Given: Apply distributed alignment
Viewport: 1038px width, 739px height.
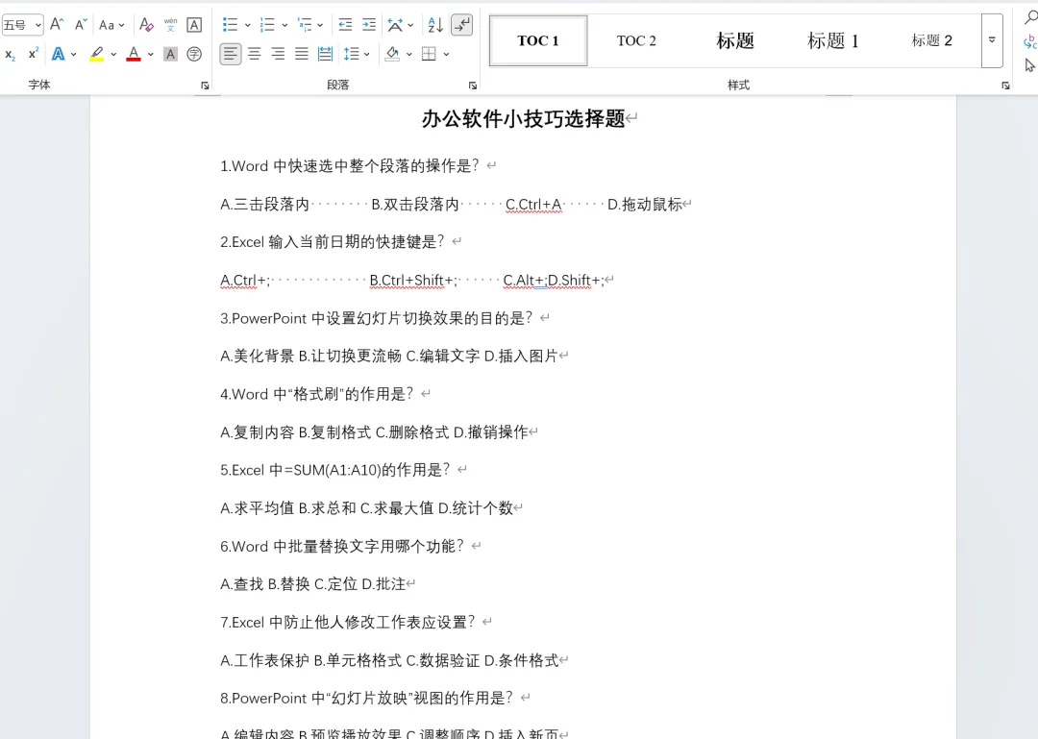Looking at the screenshot, I should [325, 55].
